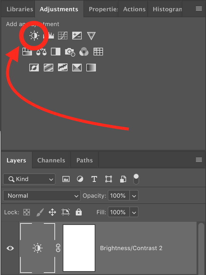Switch to the Properties tab
This screenshot has width=206, height=275.
point(103,9)
